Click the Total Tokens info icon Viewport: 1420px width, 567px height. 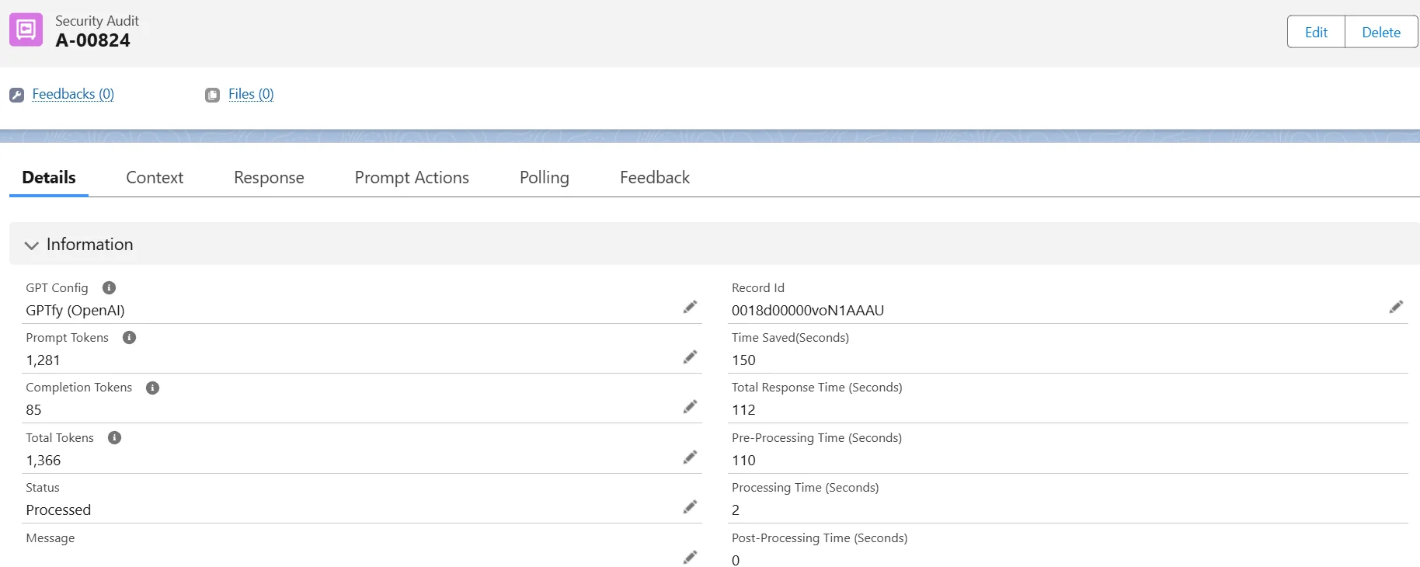pyautogui.click(x=115, y=438)
